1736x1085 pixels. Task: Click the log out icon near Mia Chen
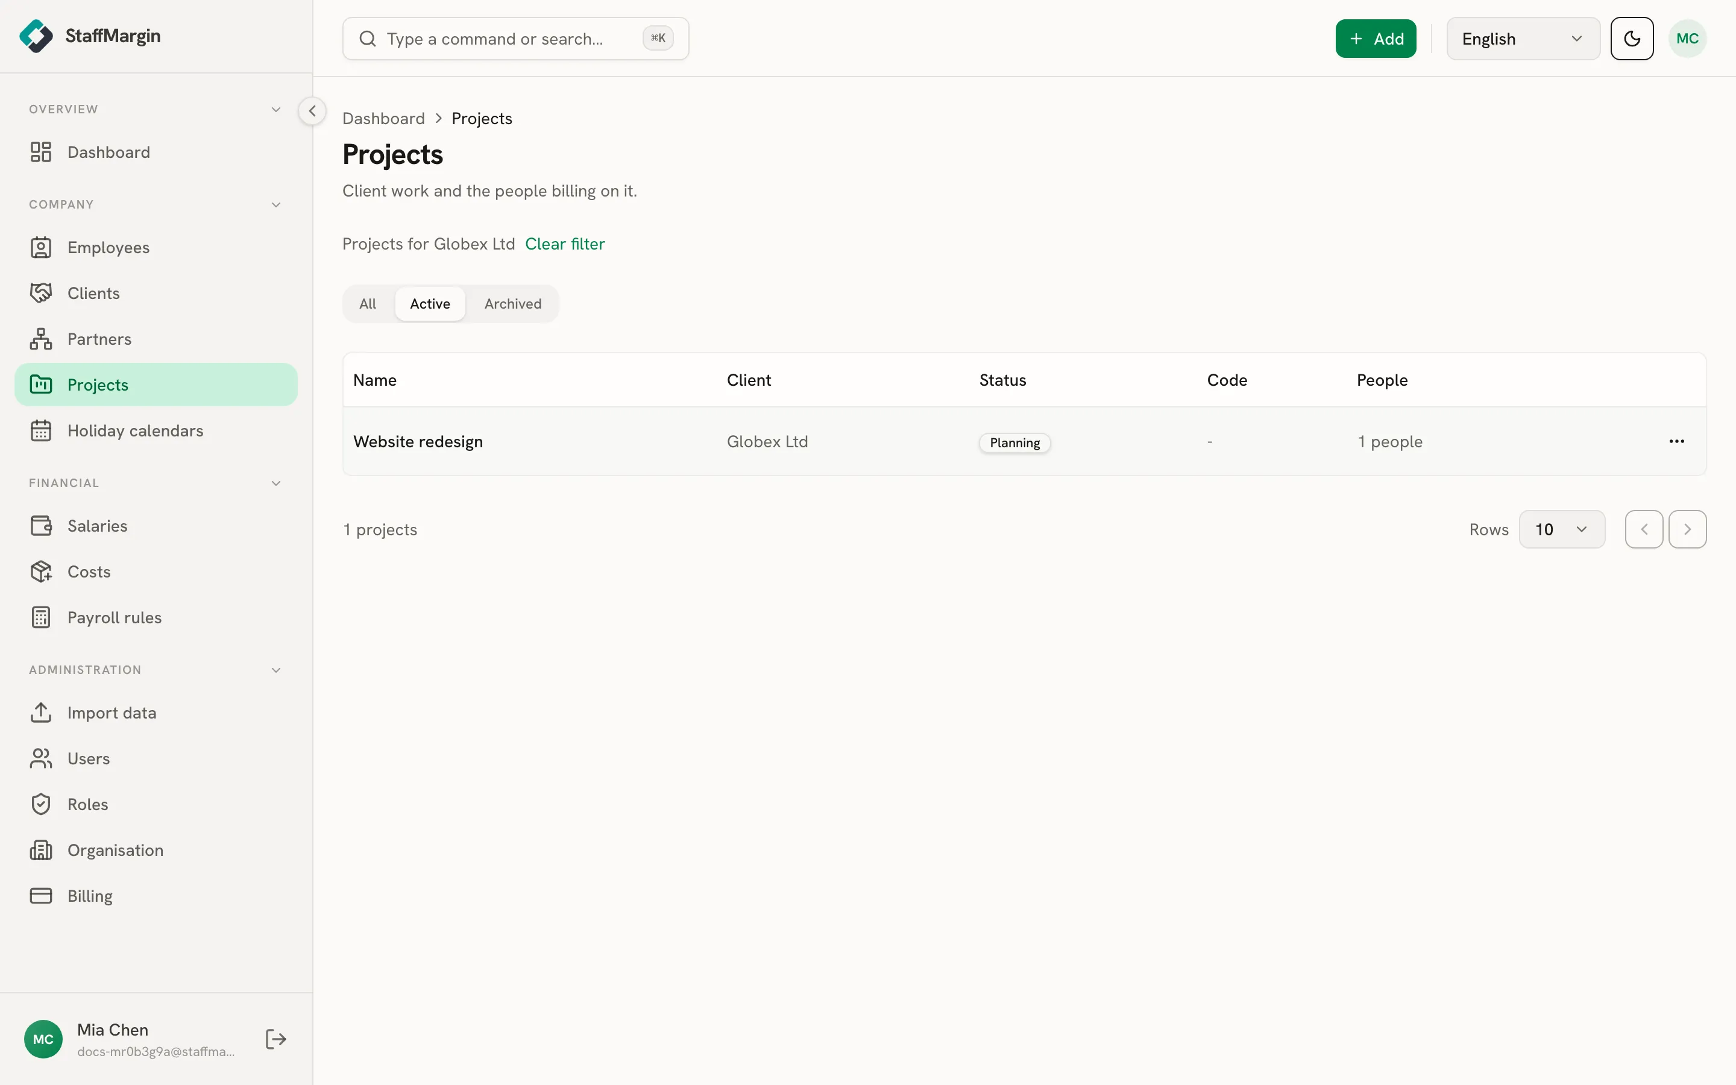[x=276, y=1039]
